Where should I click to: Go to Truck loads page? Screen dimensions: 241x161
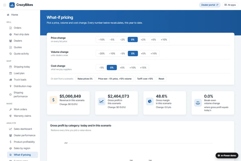coord(22,80)
